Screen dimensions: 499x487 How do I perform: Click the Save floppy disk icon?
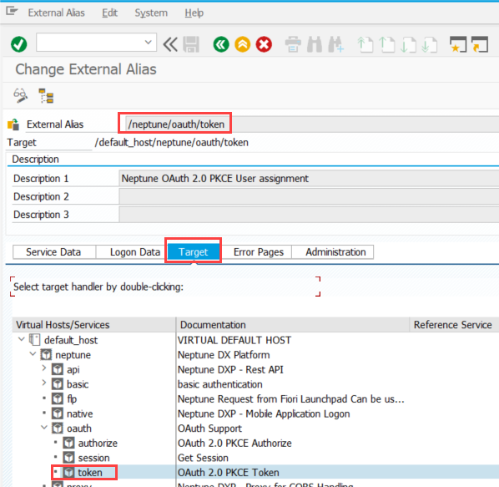pos(191,44)
